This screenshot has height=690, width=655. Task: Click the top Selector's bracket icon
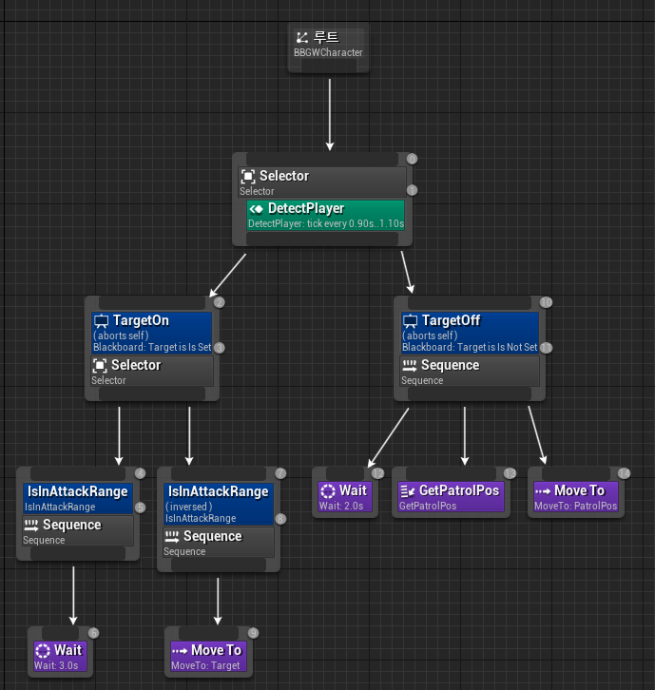point(248,177)
